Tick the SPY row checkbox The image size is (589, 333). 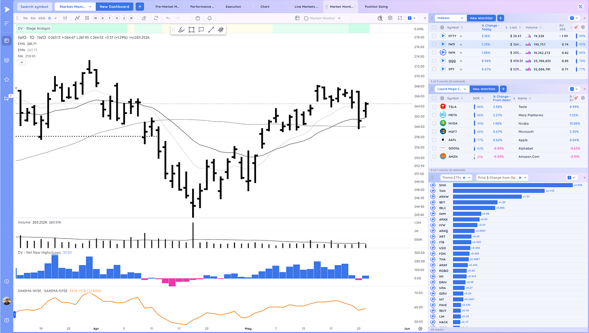[x=434, y=69]
